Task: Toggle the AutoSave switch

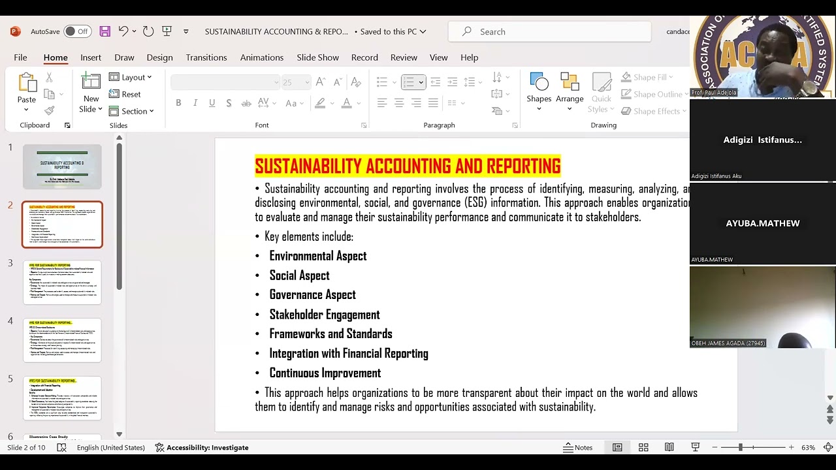Action: coord(77,31)
